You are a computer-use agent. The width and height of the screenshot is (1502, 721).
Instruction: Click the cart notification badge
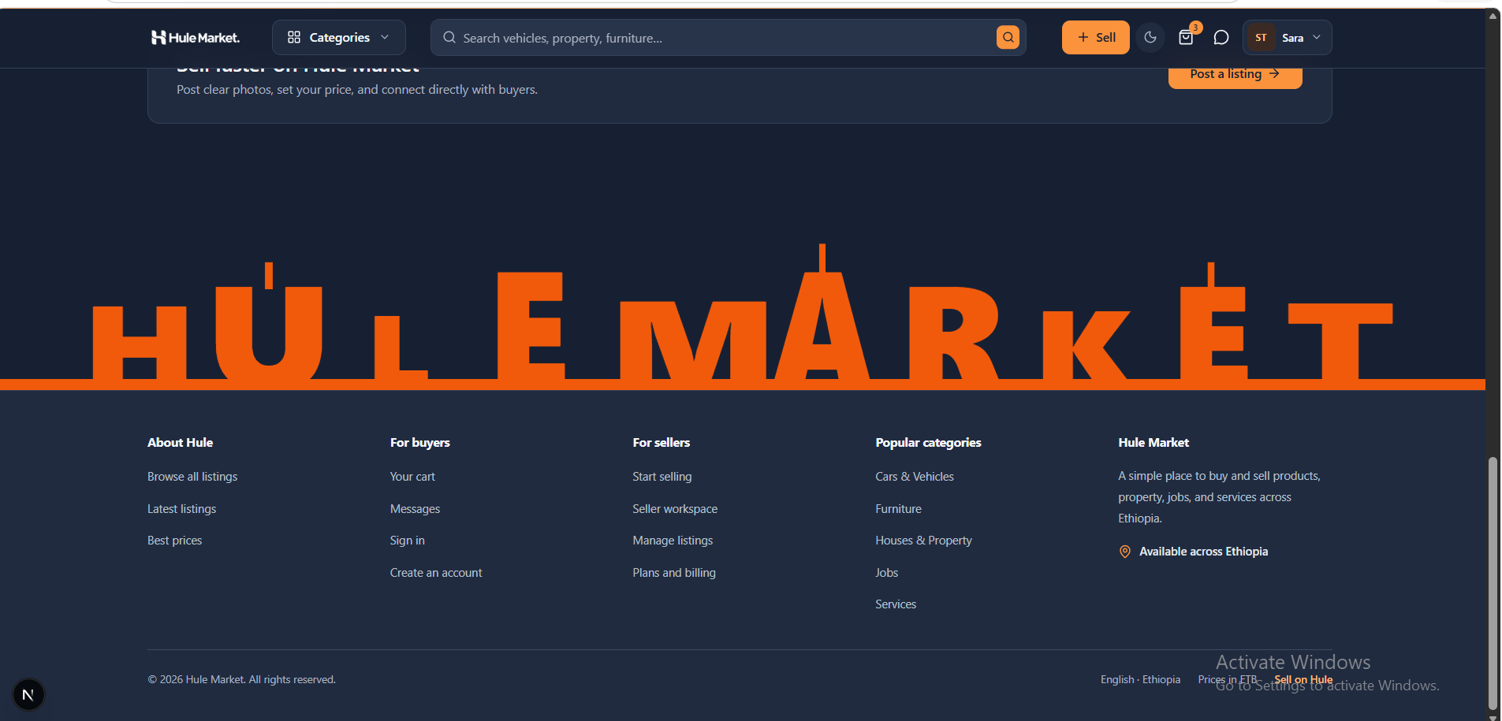point(1196,28)
